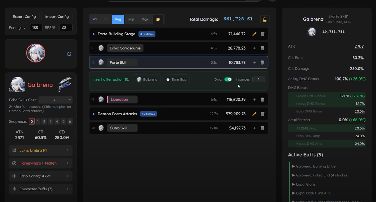
Task: Select Sequence 6
Action: 70,121
